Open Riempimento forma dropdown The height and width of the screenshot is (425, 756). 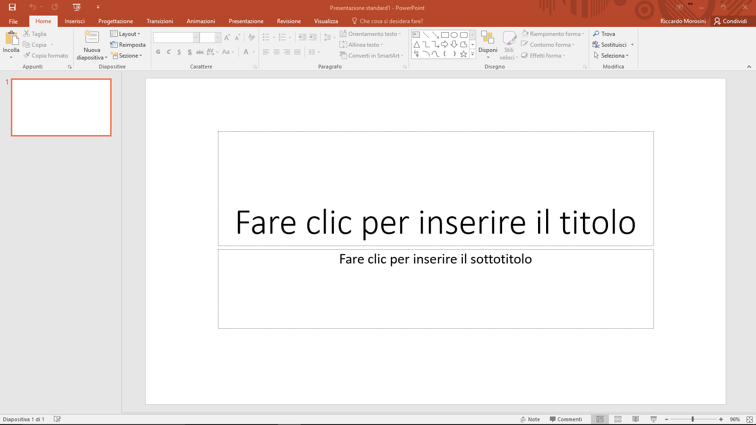click(553, 34)
